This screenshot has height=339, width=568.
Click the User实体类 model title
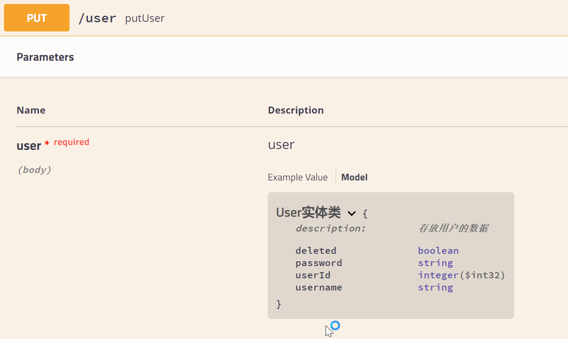(x=309, y=213)
